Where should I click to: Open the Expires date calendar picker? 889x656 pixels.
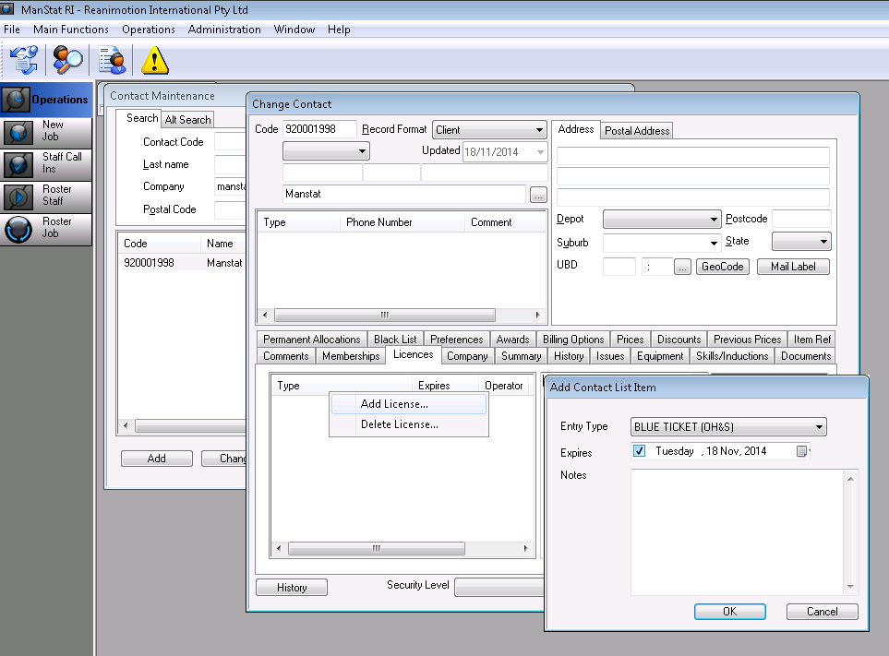[802, 451]
